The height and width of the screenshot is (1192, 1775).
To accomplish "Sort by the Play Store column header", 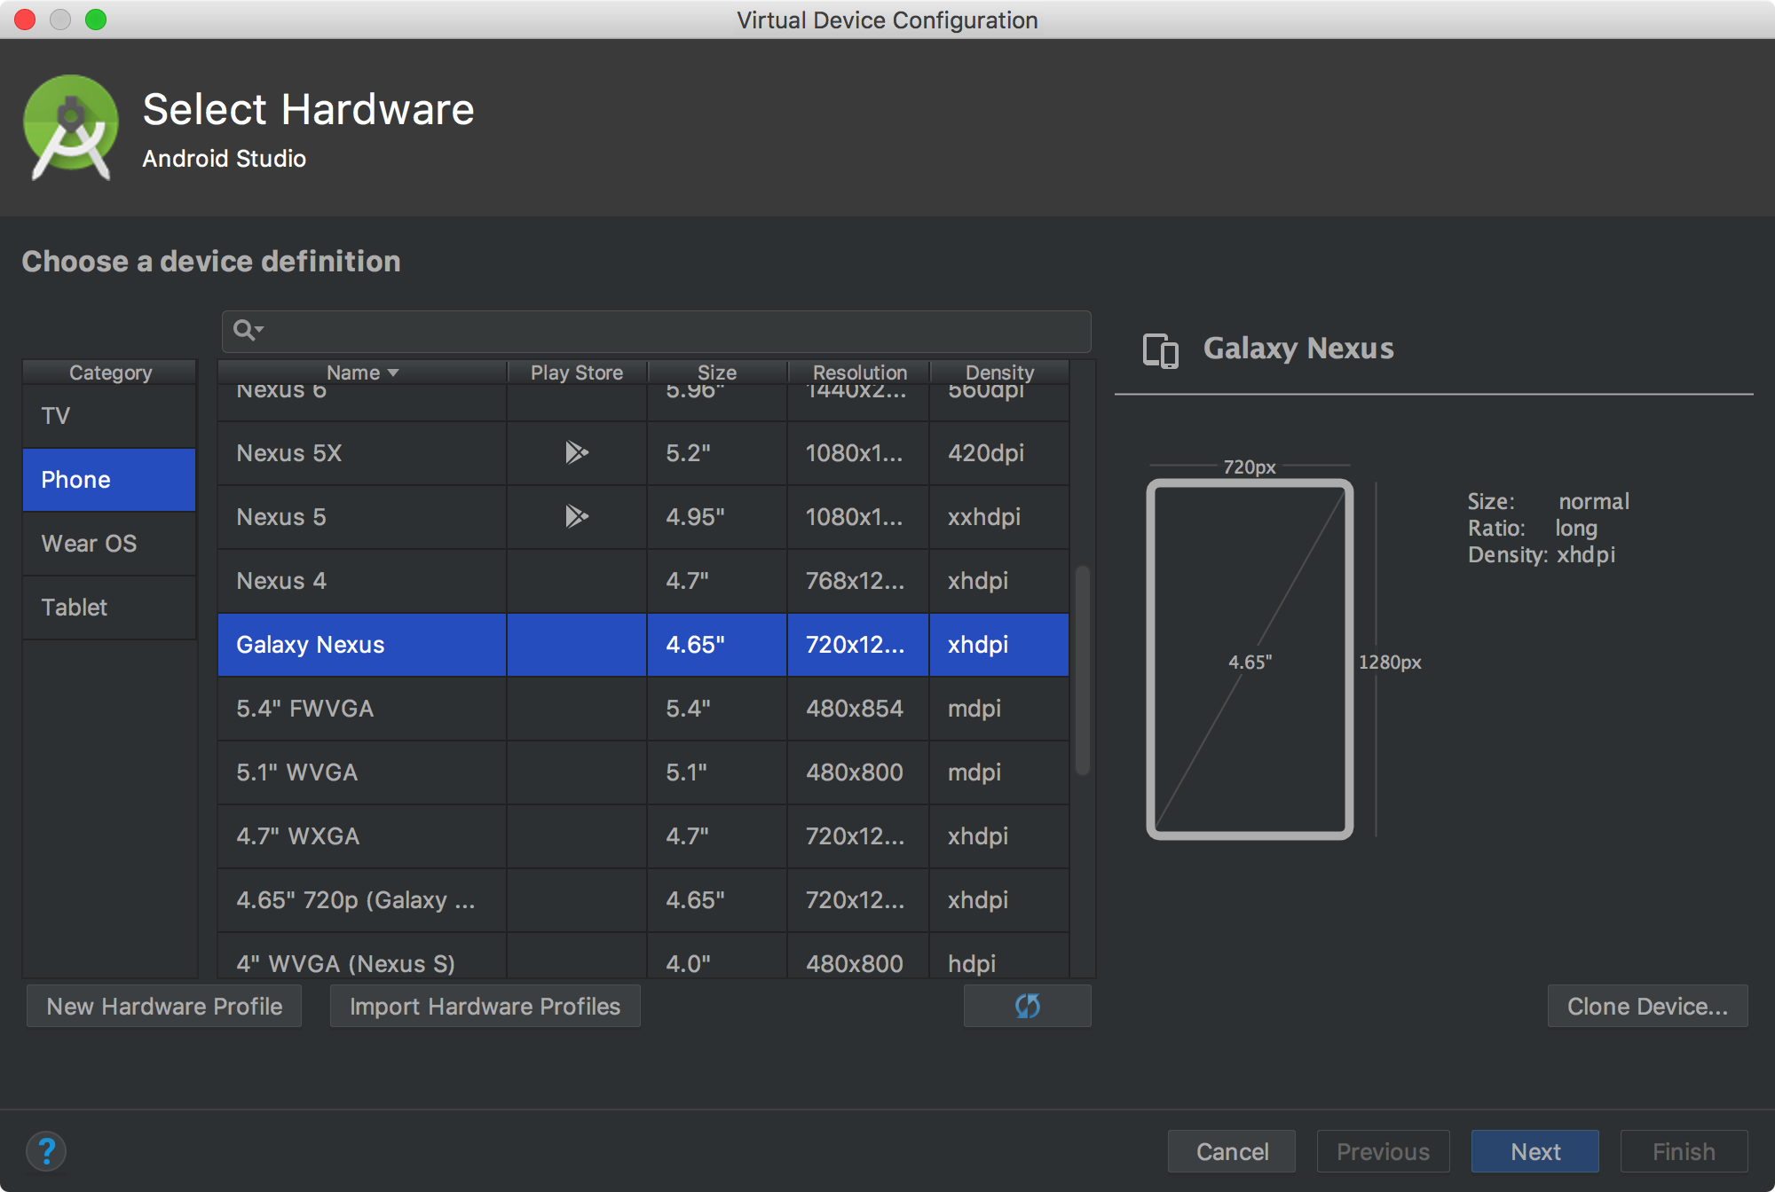I will tap(577, 372).
